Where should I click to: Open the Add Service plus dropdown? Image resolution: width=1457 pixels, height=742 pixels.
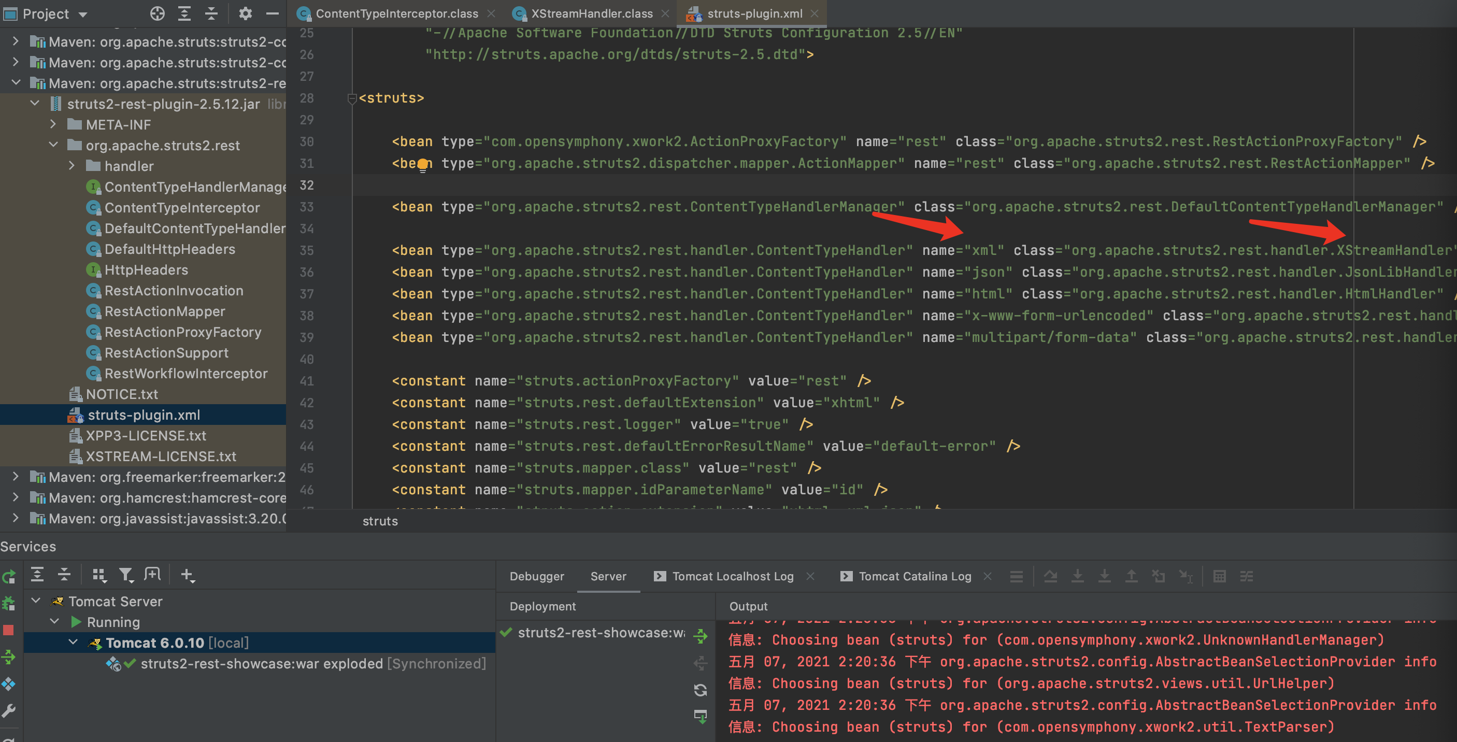(188, 575)
